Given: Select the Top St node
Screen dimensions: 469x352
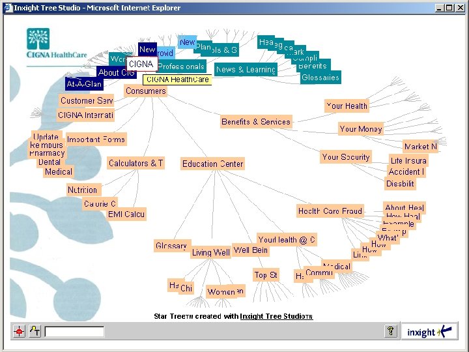Looking at the screenshot, I should (x=266, y=275).
